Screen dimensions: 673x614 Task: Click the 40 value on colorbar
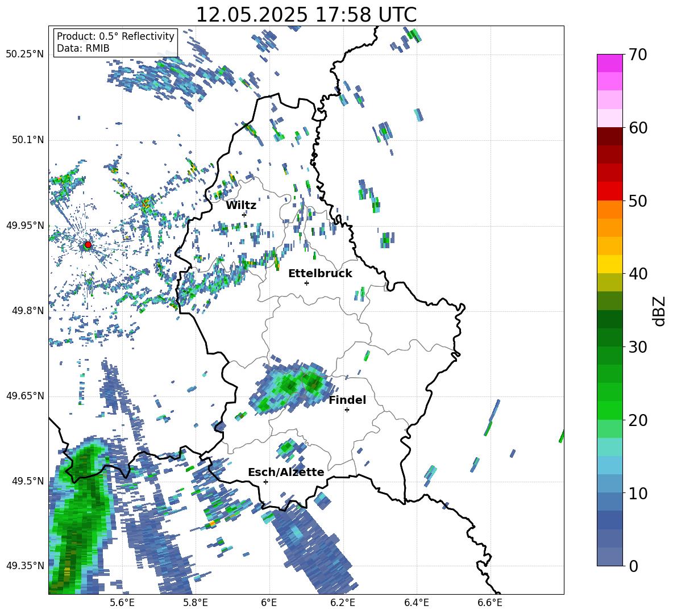point(638,274)
